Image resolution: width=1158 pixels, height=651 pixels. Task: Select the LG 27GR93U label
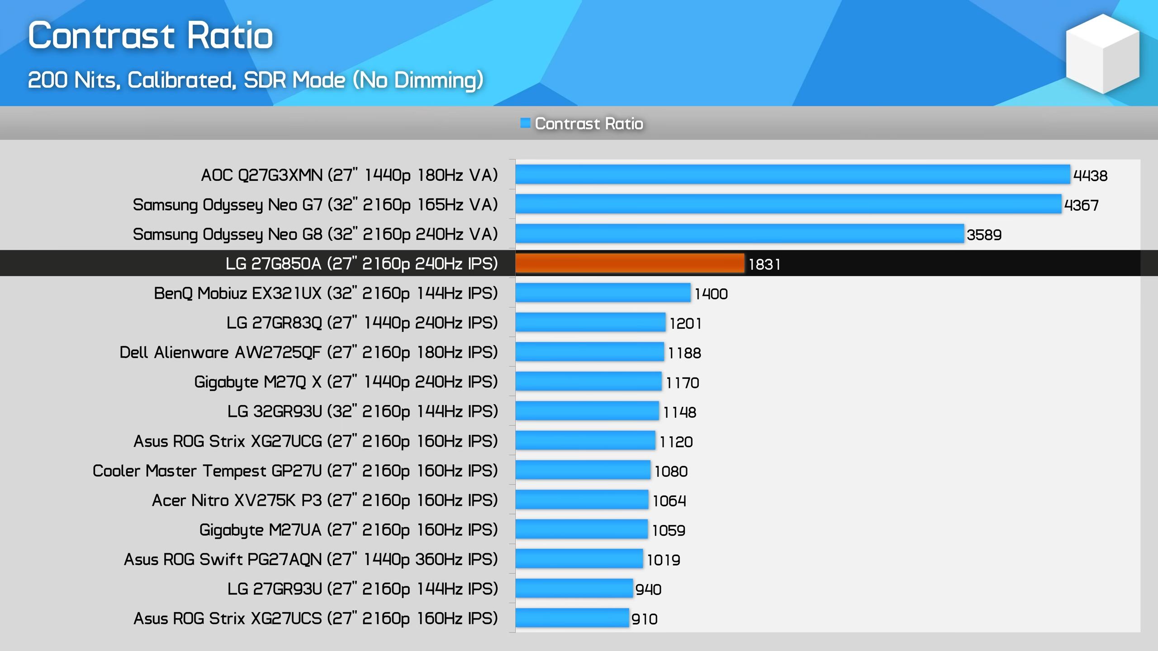[x=362, y=589]
